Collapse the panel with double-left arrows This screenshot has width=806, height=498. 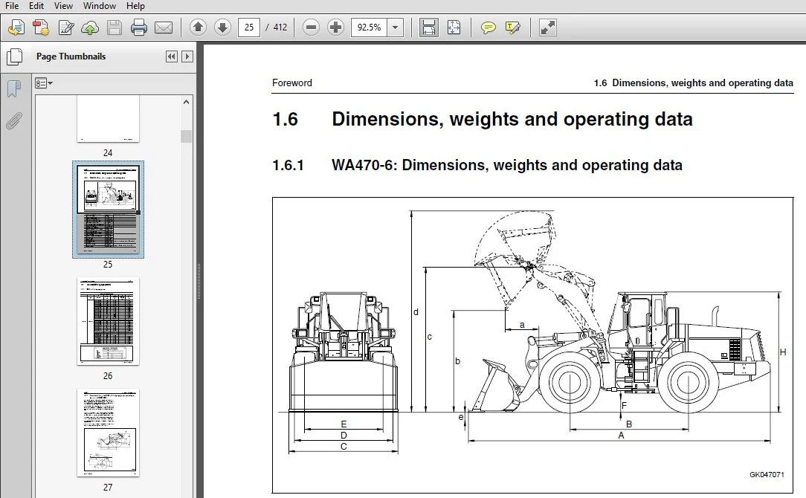172,56
